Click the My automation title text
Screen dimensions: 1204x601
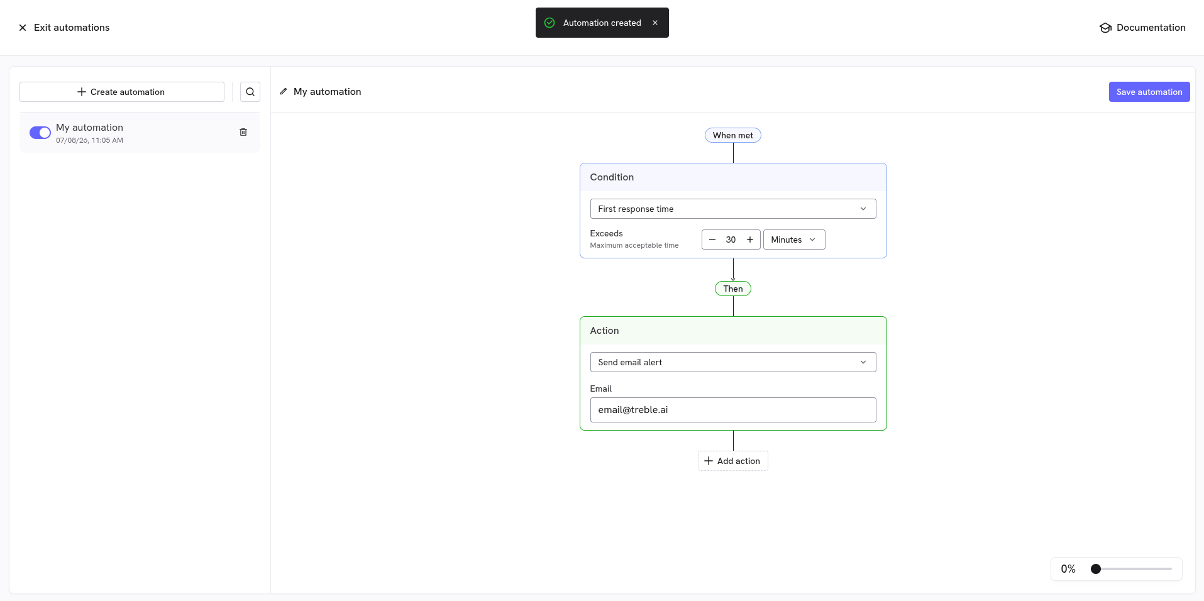(x=328, y=92)
